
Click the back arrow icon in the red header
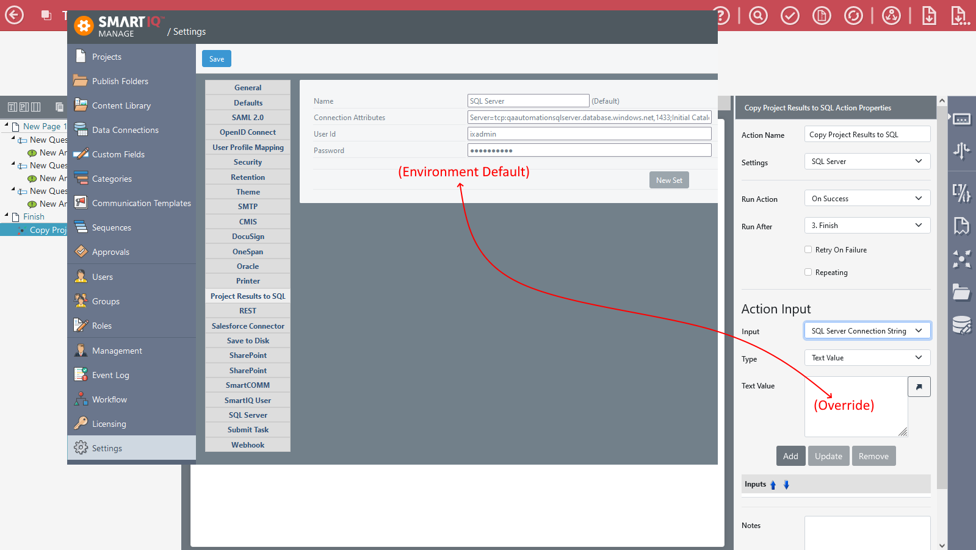point(14,15)
